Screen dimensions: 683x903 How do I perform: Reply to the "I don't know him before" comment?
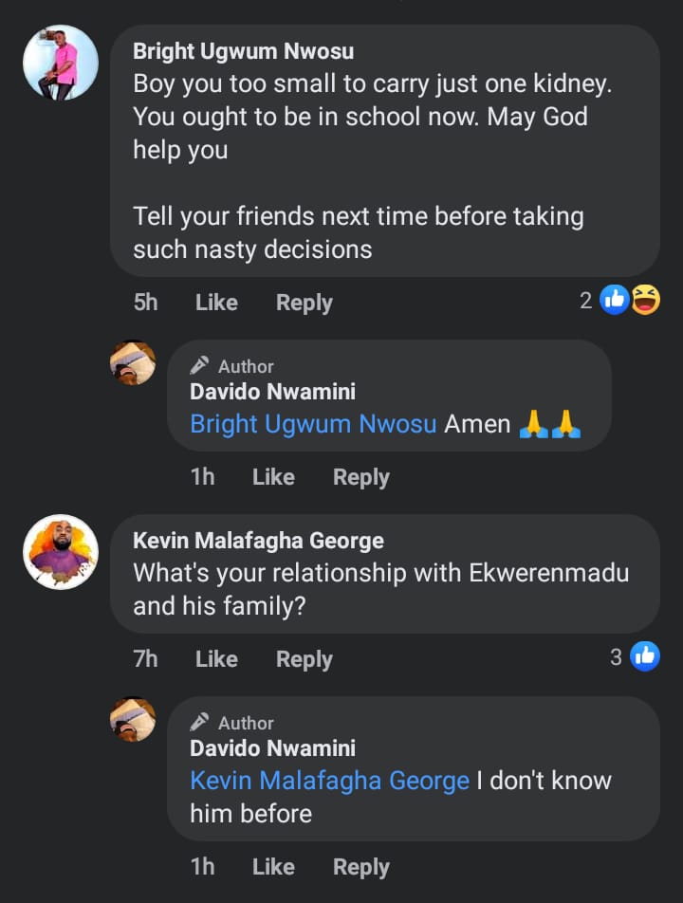[360, 867]
